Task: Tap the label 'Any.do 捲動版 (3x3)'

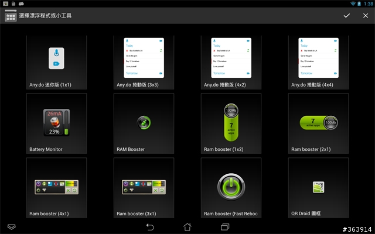Action: click(x=138, y=85)
